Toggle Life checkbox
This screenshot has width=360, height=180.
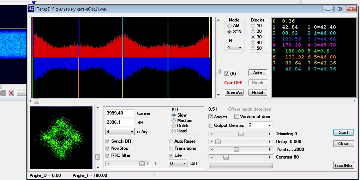pyautogui.click(x=171, y=155)
